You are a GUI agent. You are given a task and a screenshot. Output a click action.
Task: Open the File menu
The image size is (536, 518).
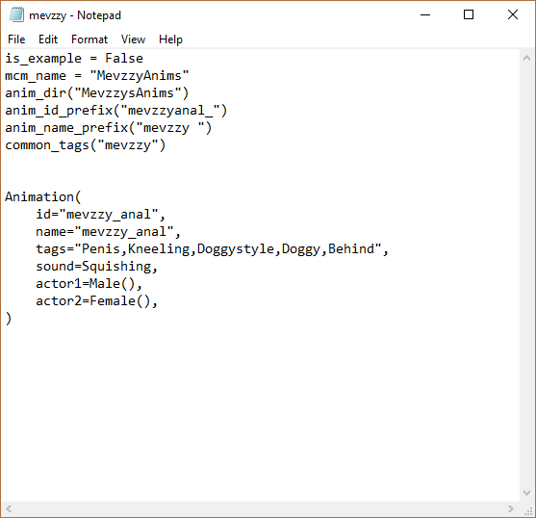(x=16, y=39)
